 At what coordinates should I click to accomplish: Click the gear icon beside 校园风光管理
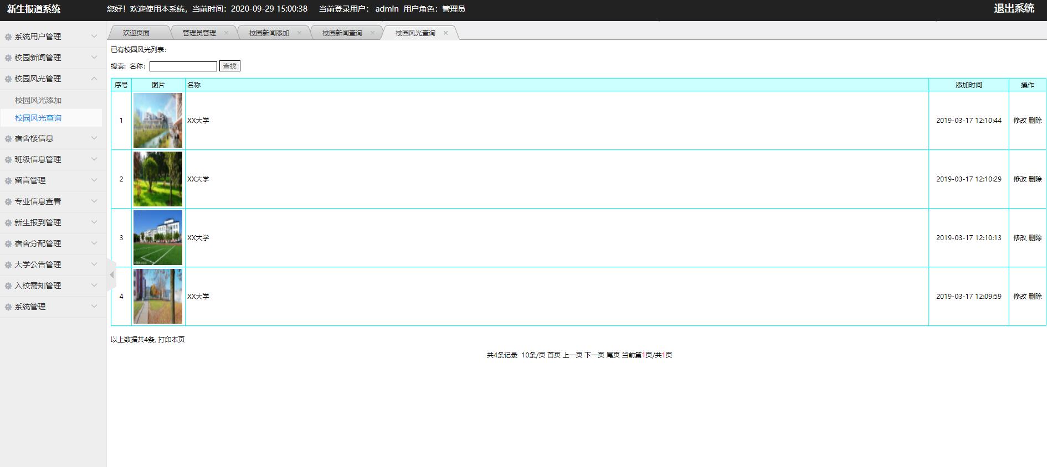[x=8, y=79]
